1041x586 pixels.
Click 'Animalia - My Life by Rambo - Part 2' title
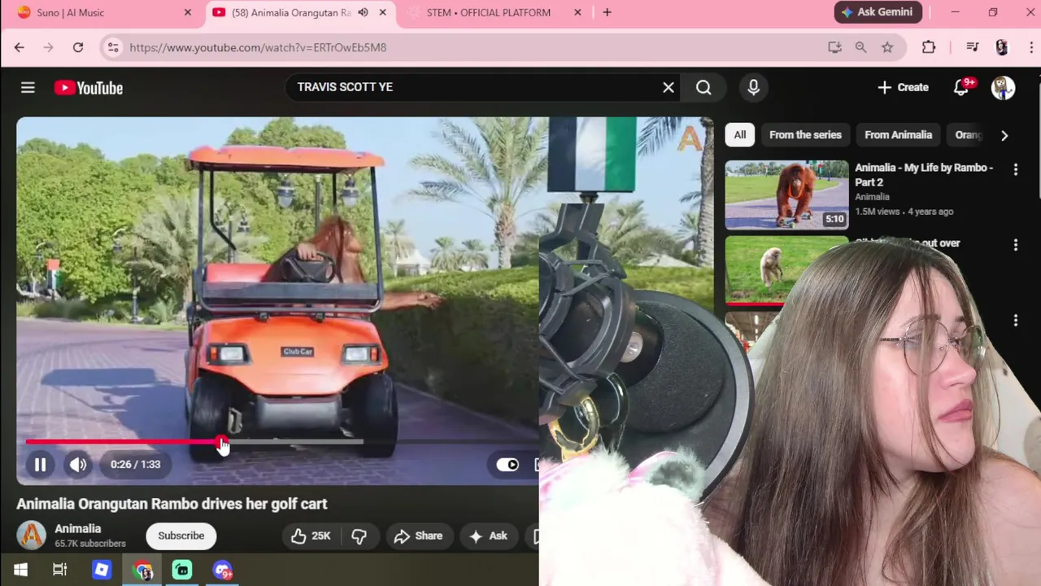pyautogui.click(x=924, y=174)
